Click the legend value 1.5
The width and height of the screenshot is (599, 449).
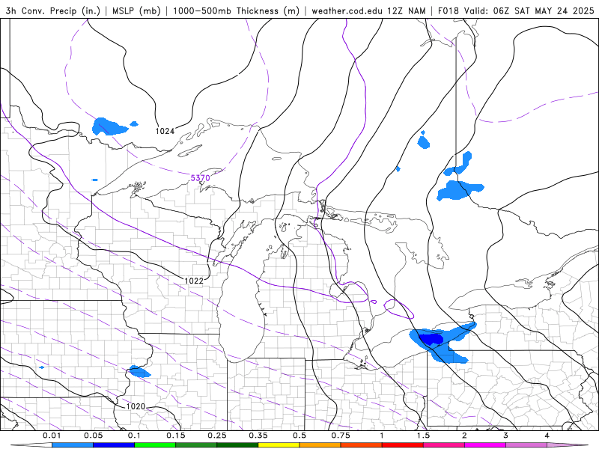(x=423, y=436)
